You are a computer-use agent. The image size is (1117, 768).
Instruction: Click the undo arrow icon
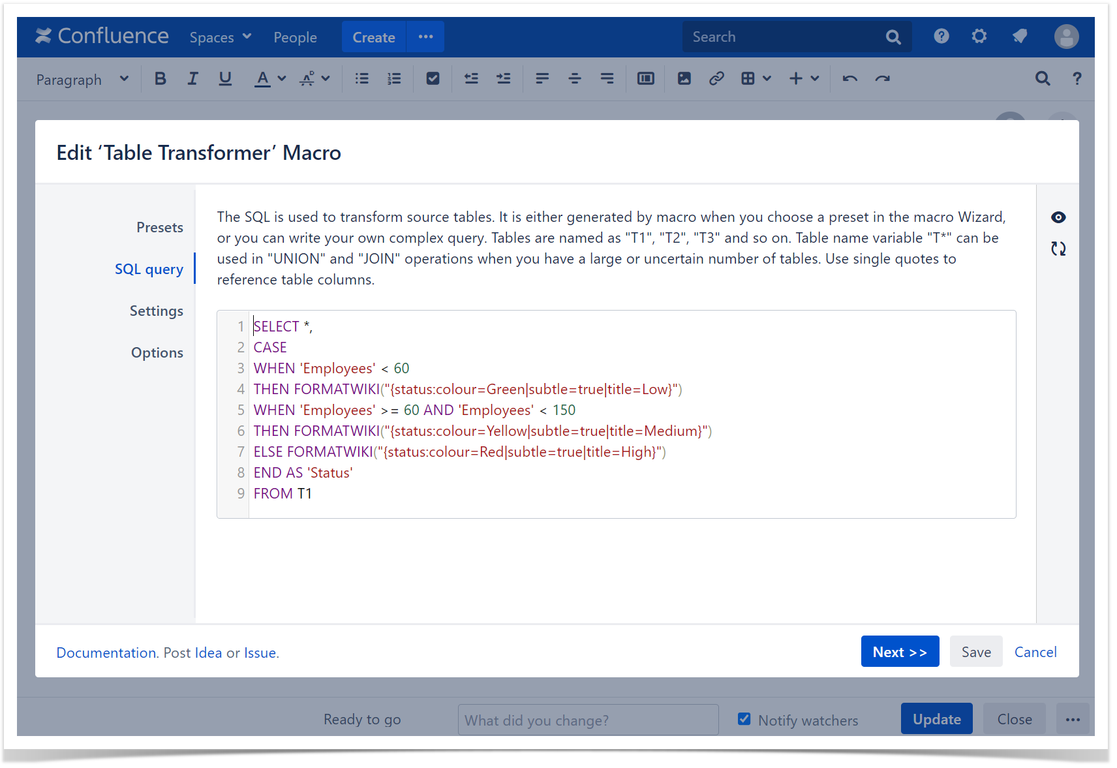coord(849,79)
